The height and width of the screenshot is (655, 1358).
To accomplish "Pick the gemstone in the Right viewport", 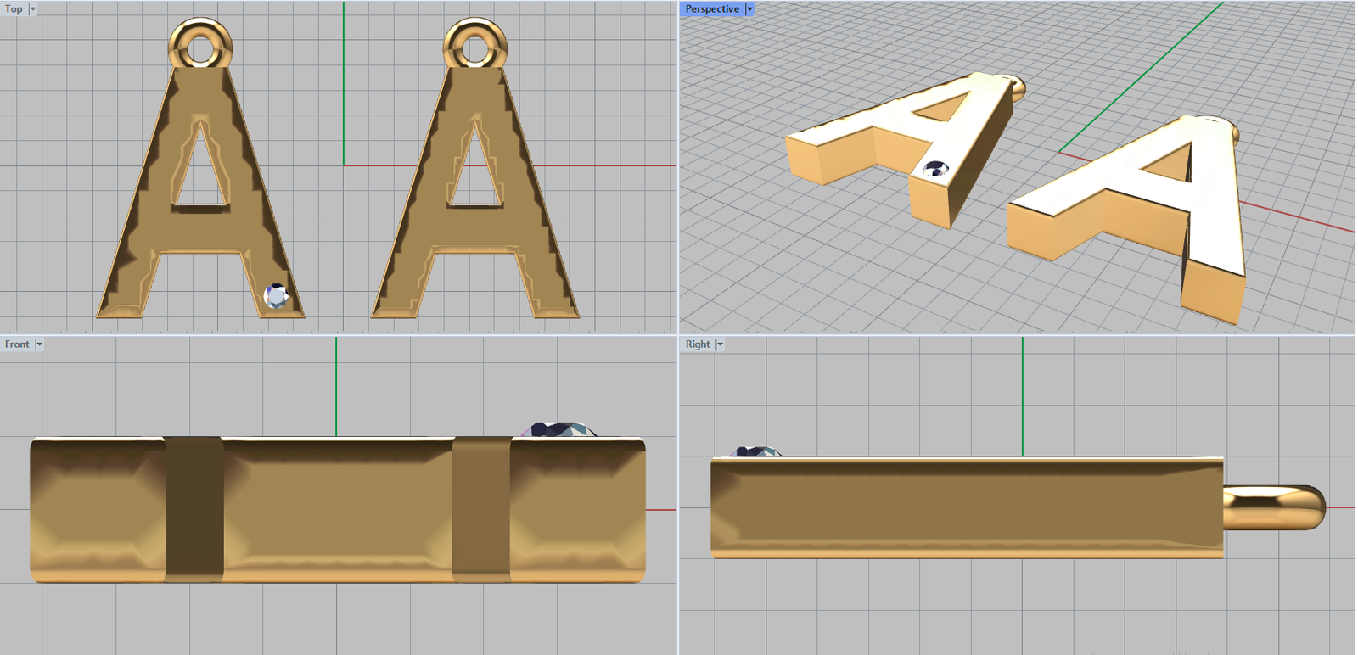I will click(x=755, y=452).
